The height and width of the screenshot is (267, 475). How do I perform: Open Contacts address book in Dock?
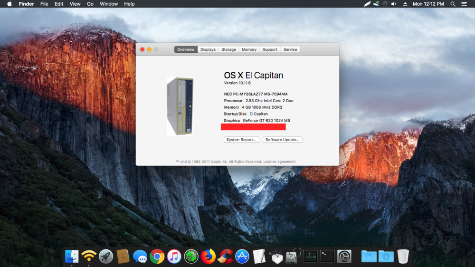(x=123, y=257)
